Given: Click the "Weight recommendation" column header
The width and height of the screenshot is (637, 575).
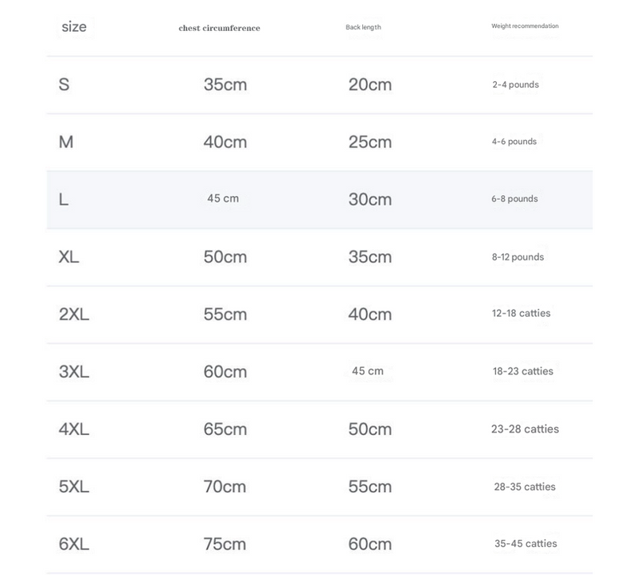Looking at the screenshot, I should (525, 26).
